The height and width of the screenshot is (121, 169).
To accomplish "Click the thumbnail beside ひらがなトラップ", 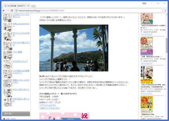I will 8,64.
